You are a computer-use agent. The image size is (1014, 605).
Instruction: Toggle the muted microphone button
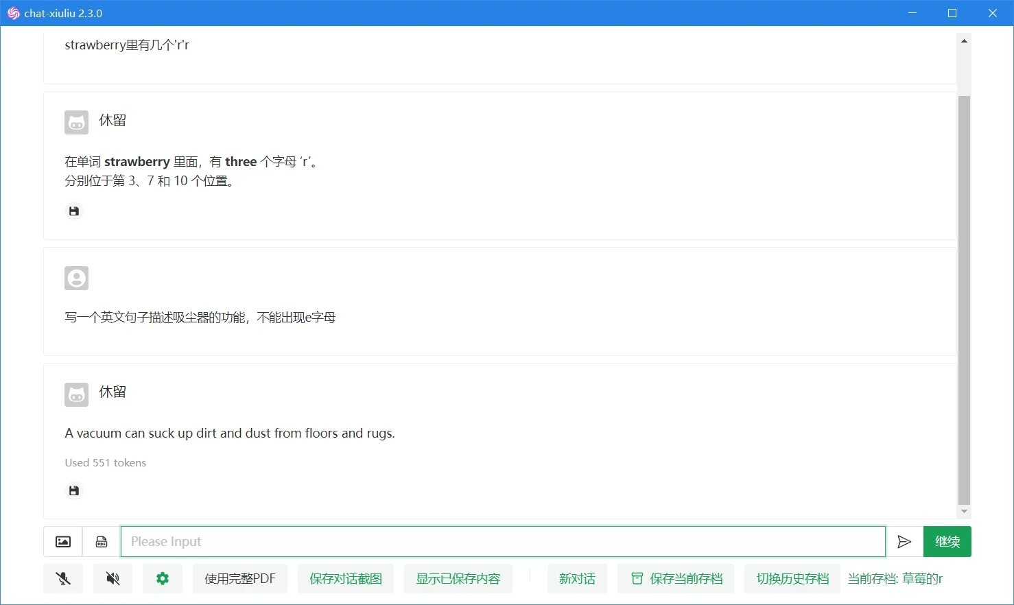[x=63, y=579]
